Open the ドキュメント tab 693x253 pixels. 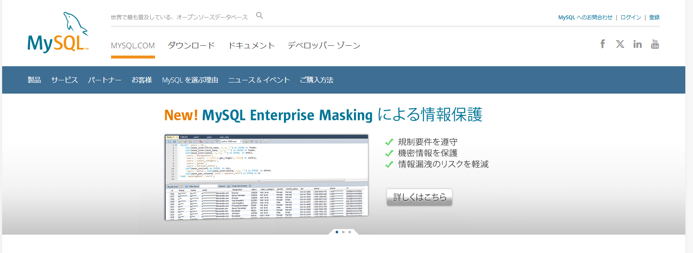coord(251,46)
